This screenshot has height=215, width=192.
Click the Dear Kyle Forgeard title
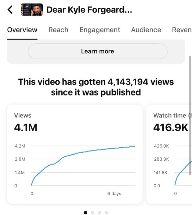[x=89, y=10]
